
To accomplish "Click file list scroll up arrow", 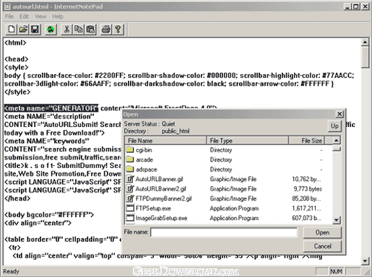I will click(x=336, y=140).
